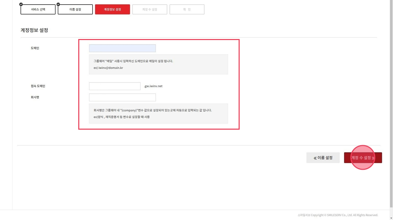
Task: Click the 그룹웨어 메일 domain help text
Action: click(133, 61)
